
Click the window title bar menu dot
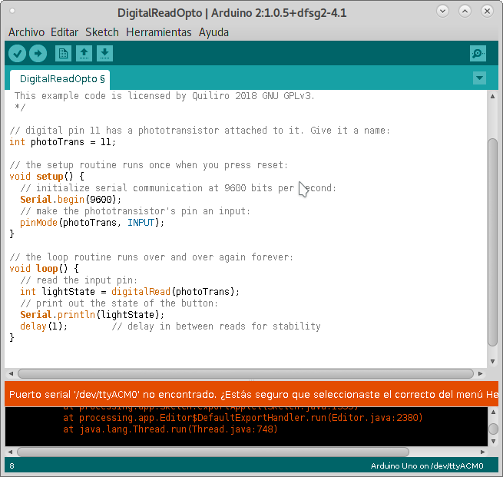click(x=12, y=12)
